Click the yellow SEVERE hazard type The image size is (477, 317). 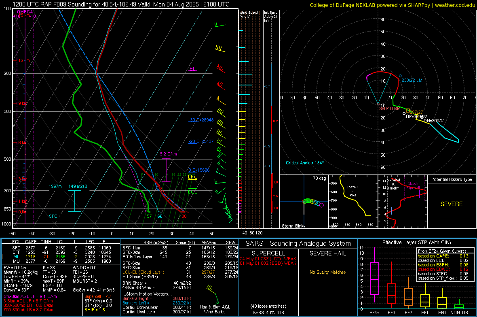point(452,204)
